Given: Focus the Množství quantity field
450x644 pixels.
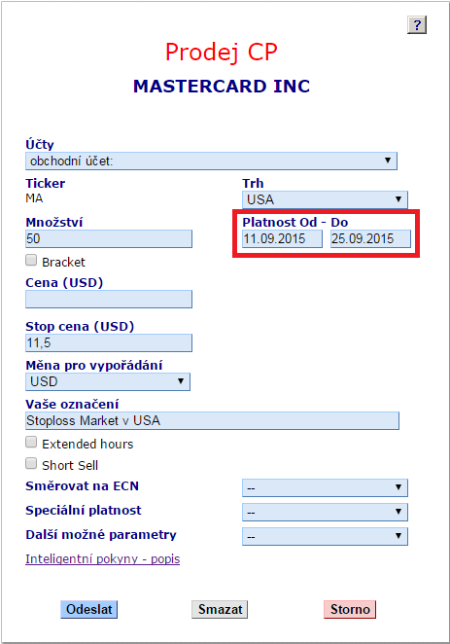Looking at the screenshot, I should [x=109, y=238].
